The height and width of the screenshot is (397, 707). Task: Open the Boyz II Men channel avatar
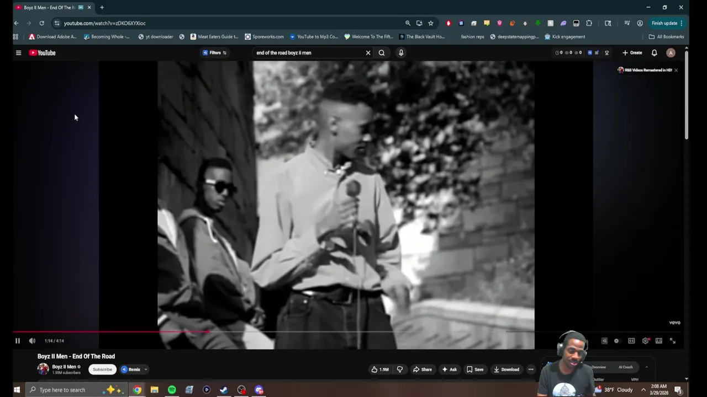coord(43,369)
